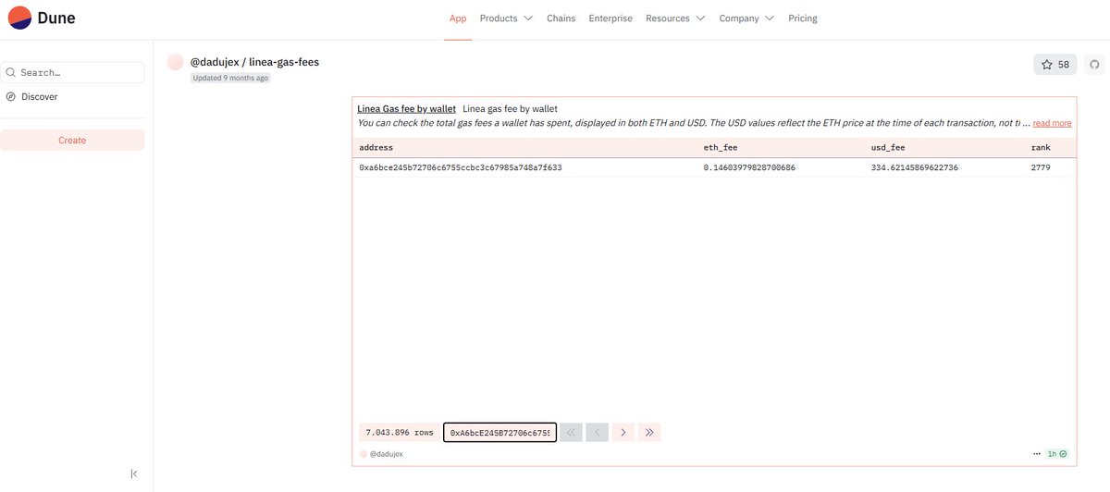1110x492 pixels.
Task: Select rank value 2779
Action: [1041, 168]
